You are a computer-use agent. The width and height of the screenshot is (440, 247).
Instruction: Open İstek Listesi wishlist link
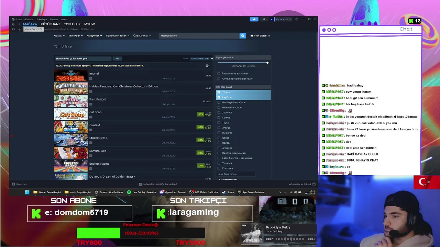[260, 36]
